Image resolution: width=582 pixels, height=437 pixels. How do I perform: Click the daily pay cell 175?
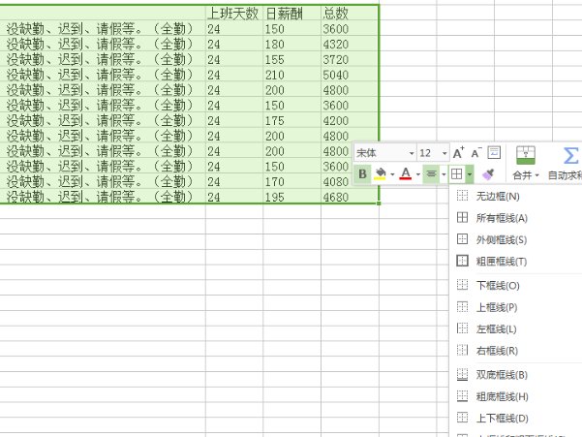[291, 121]
